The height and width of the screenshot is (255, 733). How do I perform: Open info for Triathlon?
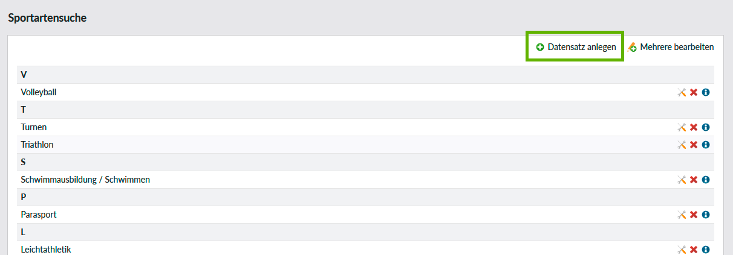[705, 145]
